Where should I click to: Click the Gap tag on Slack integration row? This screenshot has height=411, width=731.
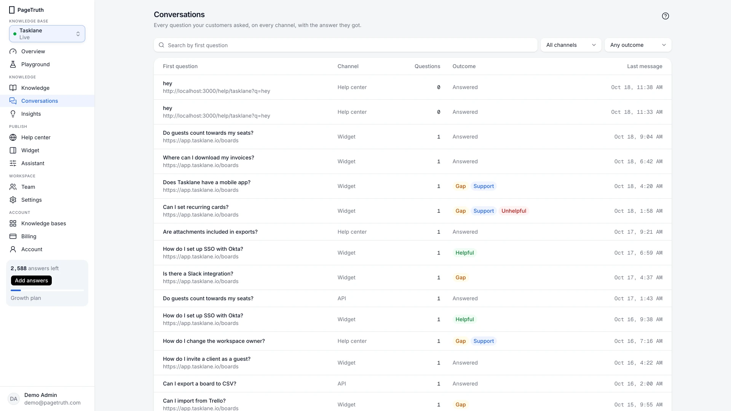click(x=460, y=277)
